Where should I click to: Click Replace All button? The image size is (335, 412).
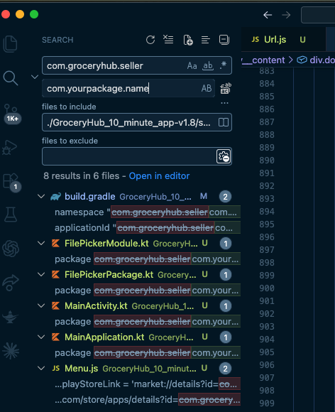click(x=226, y=88)
